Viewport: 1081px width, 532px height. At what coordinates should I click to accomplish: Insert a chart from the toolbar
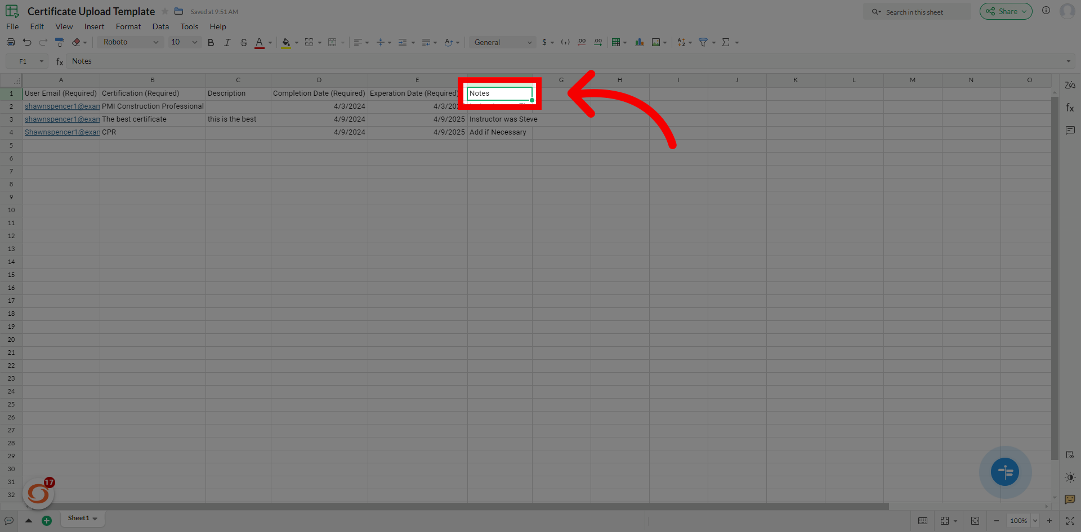640,42
